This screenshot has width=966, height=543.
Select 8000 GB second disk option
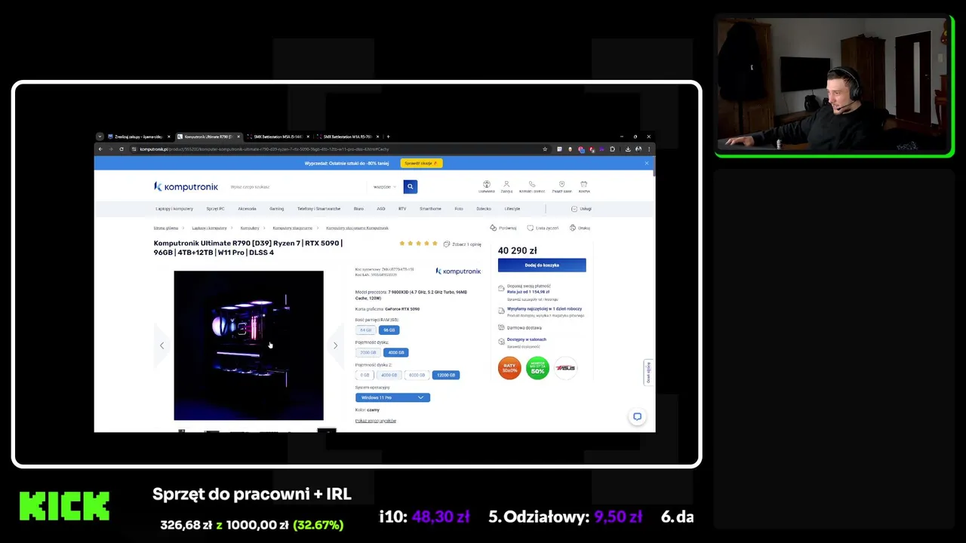[x=417, y=375]
